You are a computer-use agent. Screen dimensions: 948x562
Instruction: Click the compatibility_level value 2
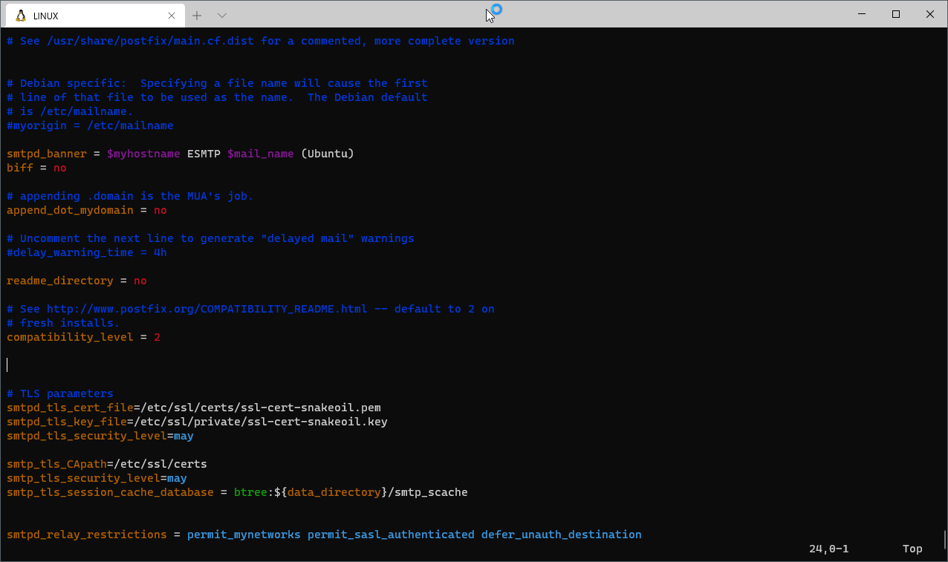157,337
